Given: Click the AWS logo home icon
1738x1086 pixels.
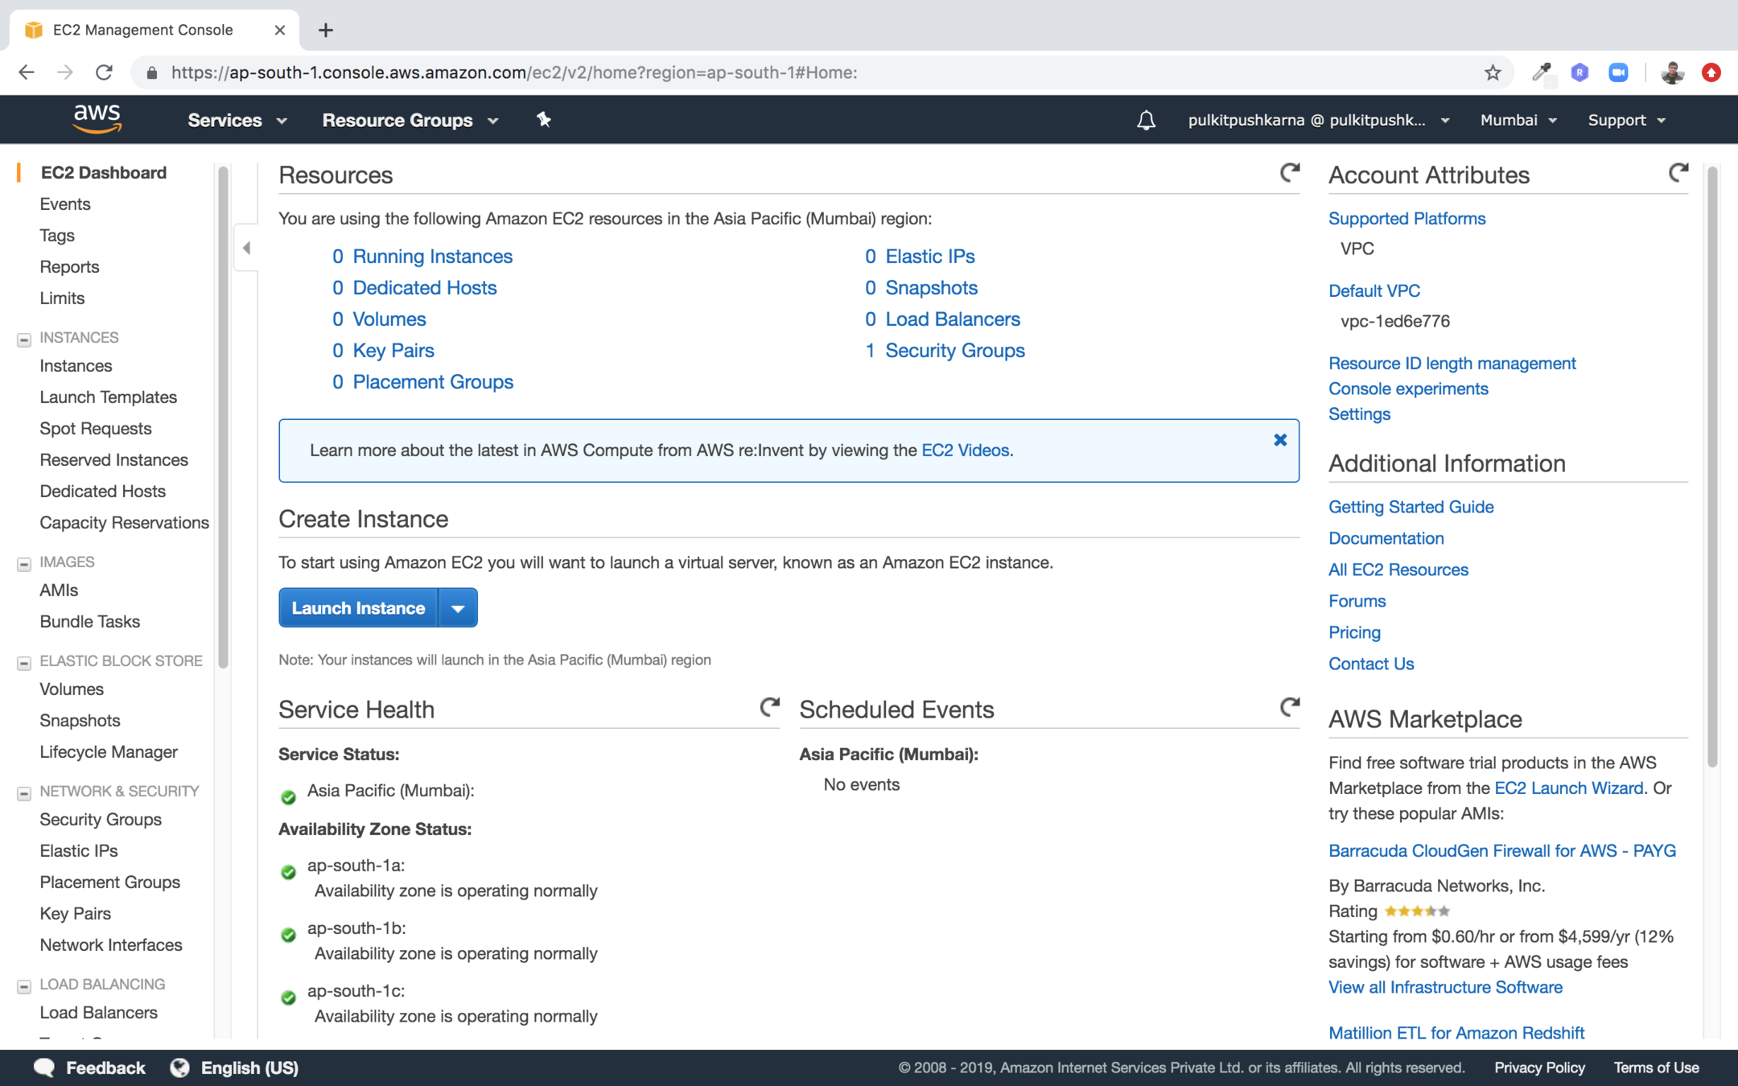Looking at the screenshot, I should [x=97, y=119].
